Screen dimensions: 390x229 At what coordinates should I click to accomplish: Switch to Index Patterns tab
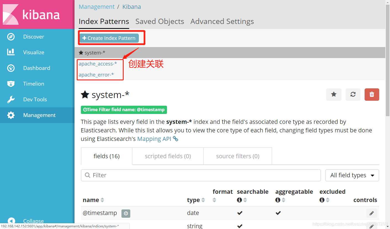[104, 21]
